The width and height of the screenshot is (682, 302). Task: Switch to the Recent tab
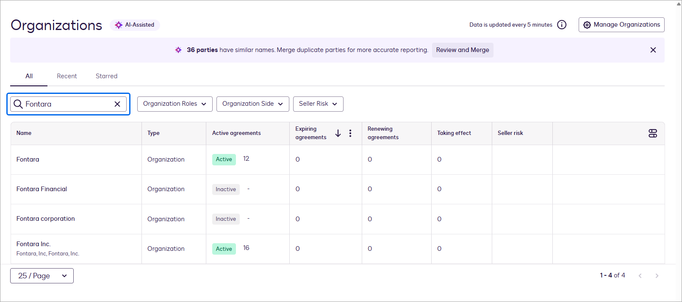click(x=67, y=76)
